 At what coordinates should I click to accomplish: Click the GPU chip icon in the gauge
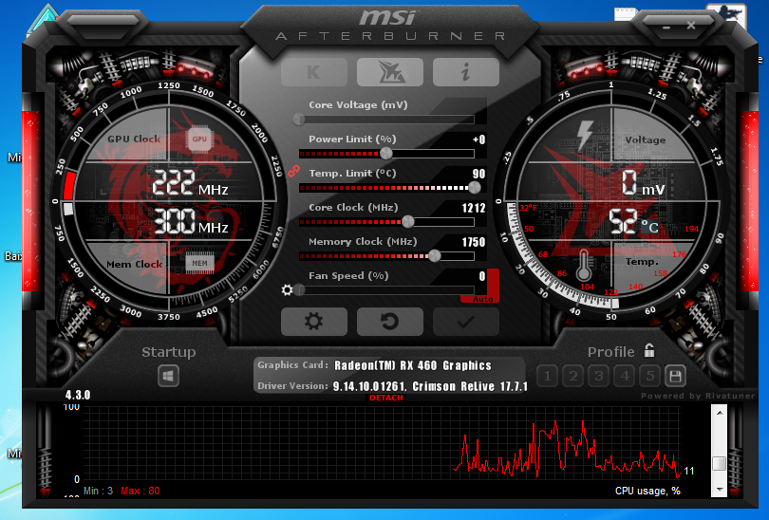[199, 139]
